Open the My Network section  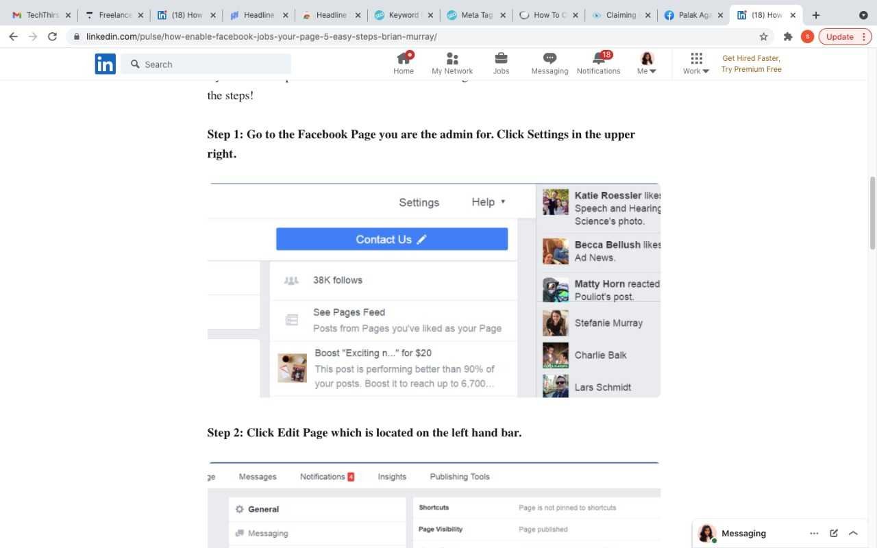(452, 63)
